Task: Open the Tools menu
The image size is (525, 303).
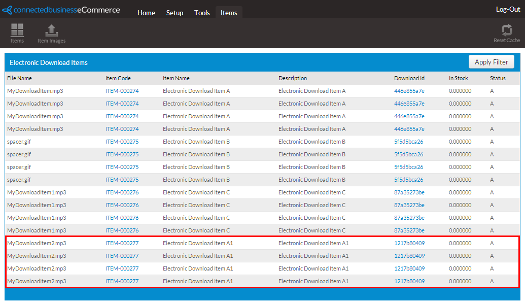Action: [202, 13]
